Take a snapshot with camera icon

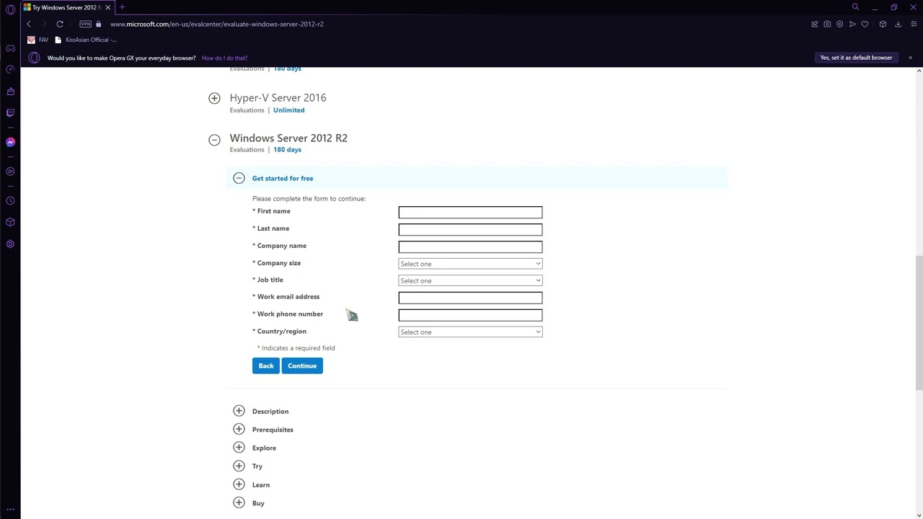coord(827,24)
